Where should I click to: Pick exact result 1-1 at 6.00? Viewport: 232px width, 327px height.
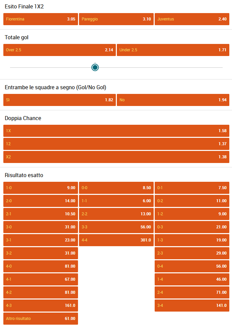tap(116, 201)
